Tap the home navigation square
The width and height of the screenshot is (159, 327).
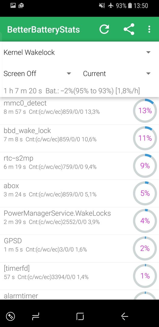(x=80, y=316)
